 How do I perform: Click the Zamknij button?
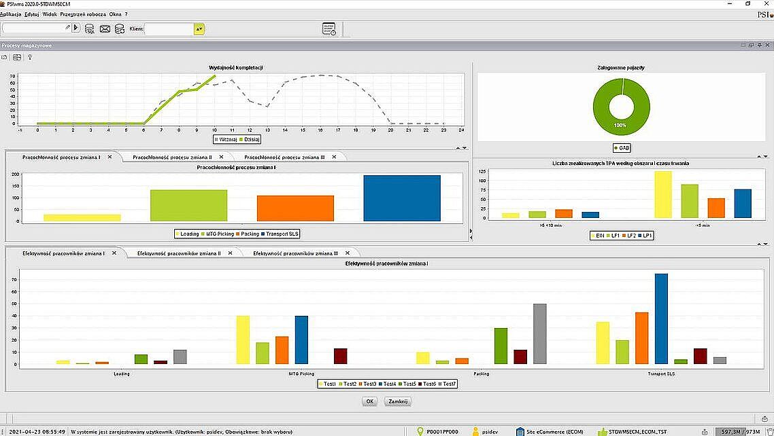398,401
